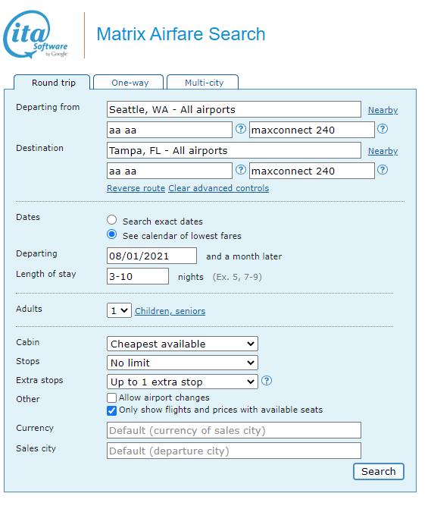431x506 pixels.
Task: Select See calendar of lowest fares
Action: [112, 234]
